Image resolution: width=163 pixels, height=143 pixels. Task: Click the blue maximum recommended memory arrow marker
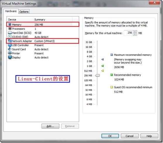[x=102, y=59]
